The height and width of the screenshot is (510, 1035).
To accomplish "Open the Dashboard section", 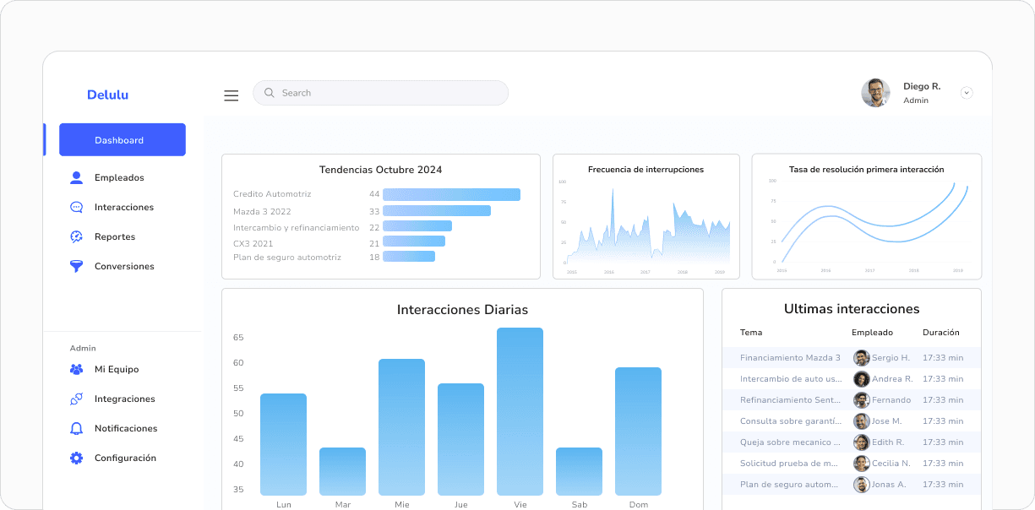I will (x=123, y=140).
